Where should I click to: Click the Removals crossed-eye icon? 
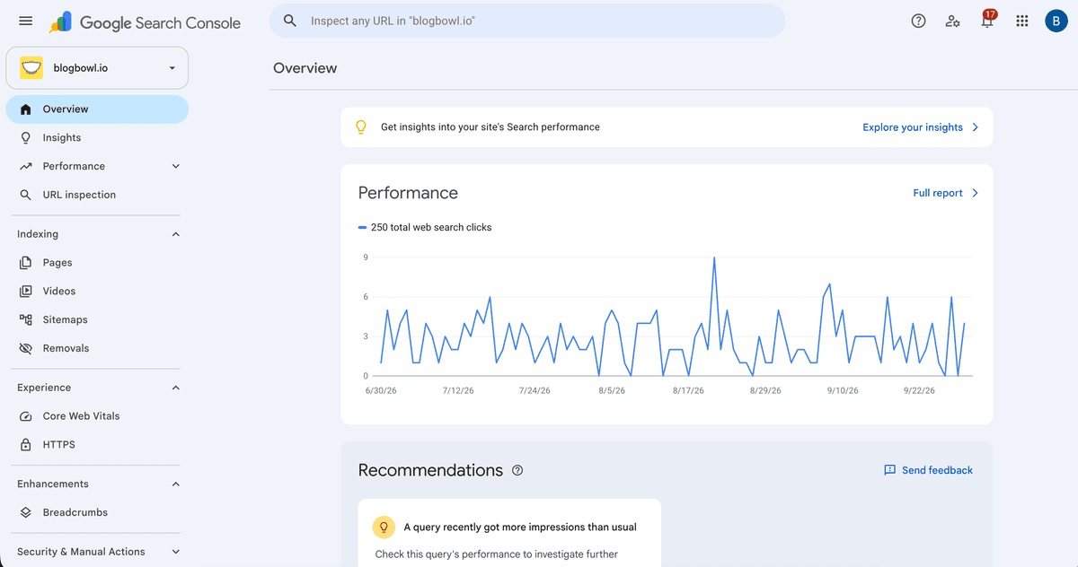tap(26, 348)
